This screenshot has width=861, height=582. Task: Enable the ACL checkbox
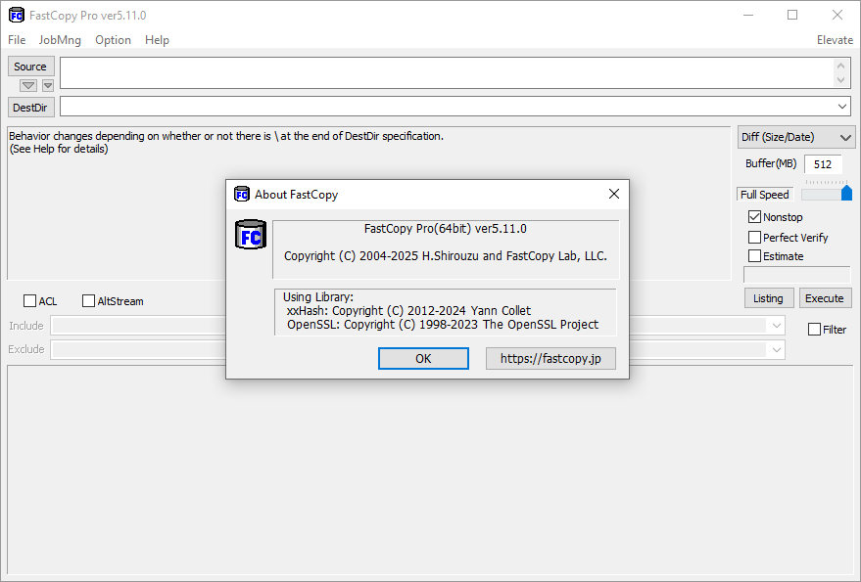(29, 301)
